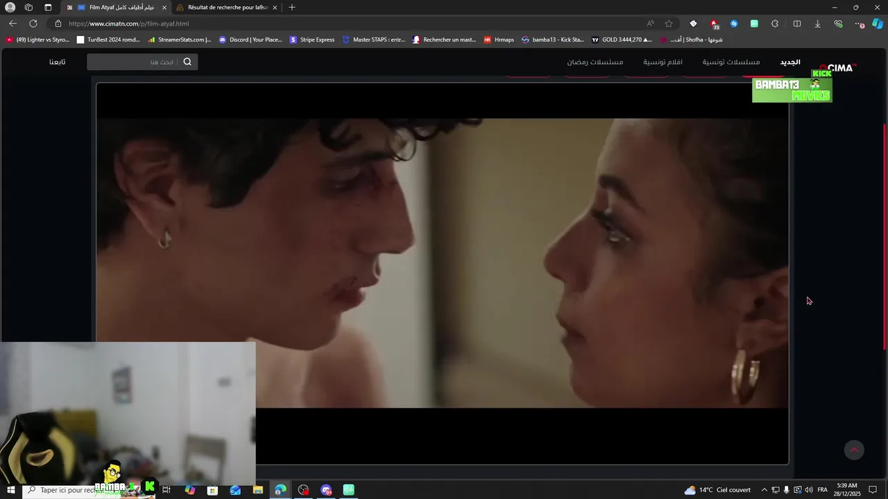Click the تابعنا follow link
Image resolution: width=888 pixels, height=499 pixels.
[58, 62]
